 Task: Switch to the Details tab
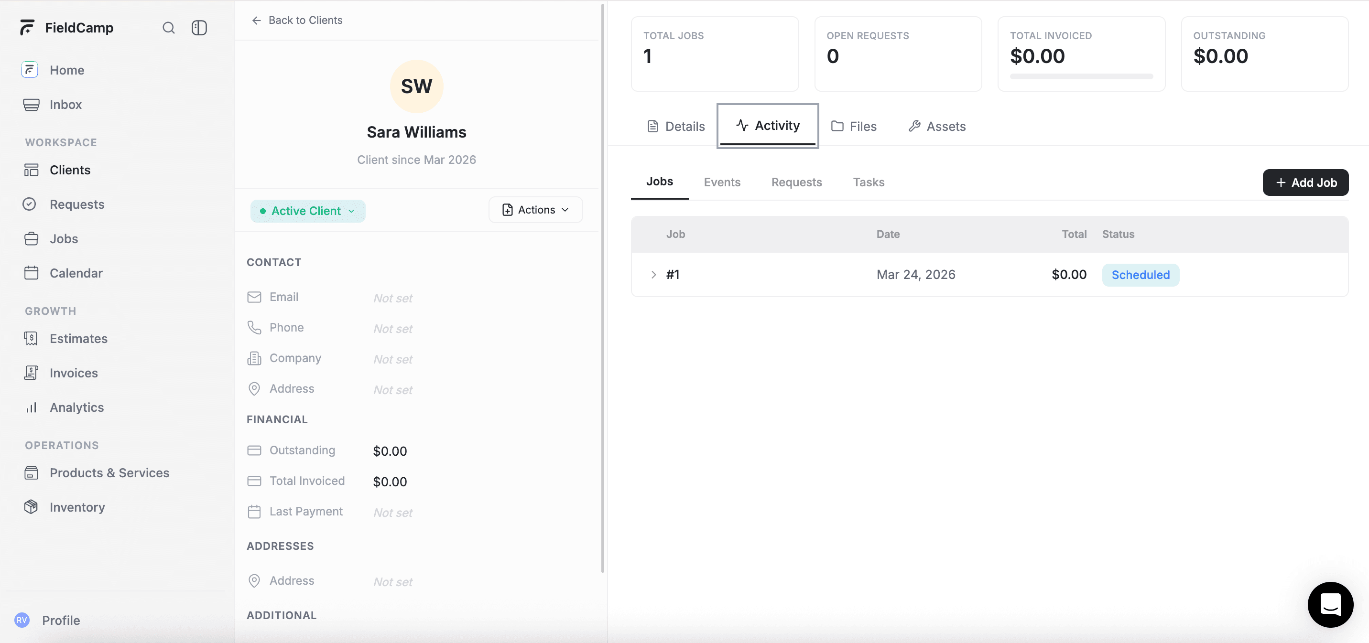676,127
